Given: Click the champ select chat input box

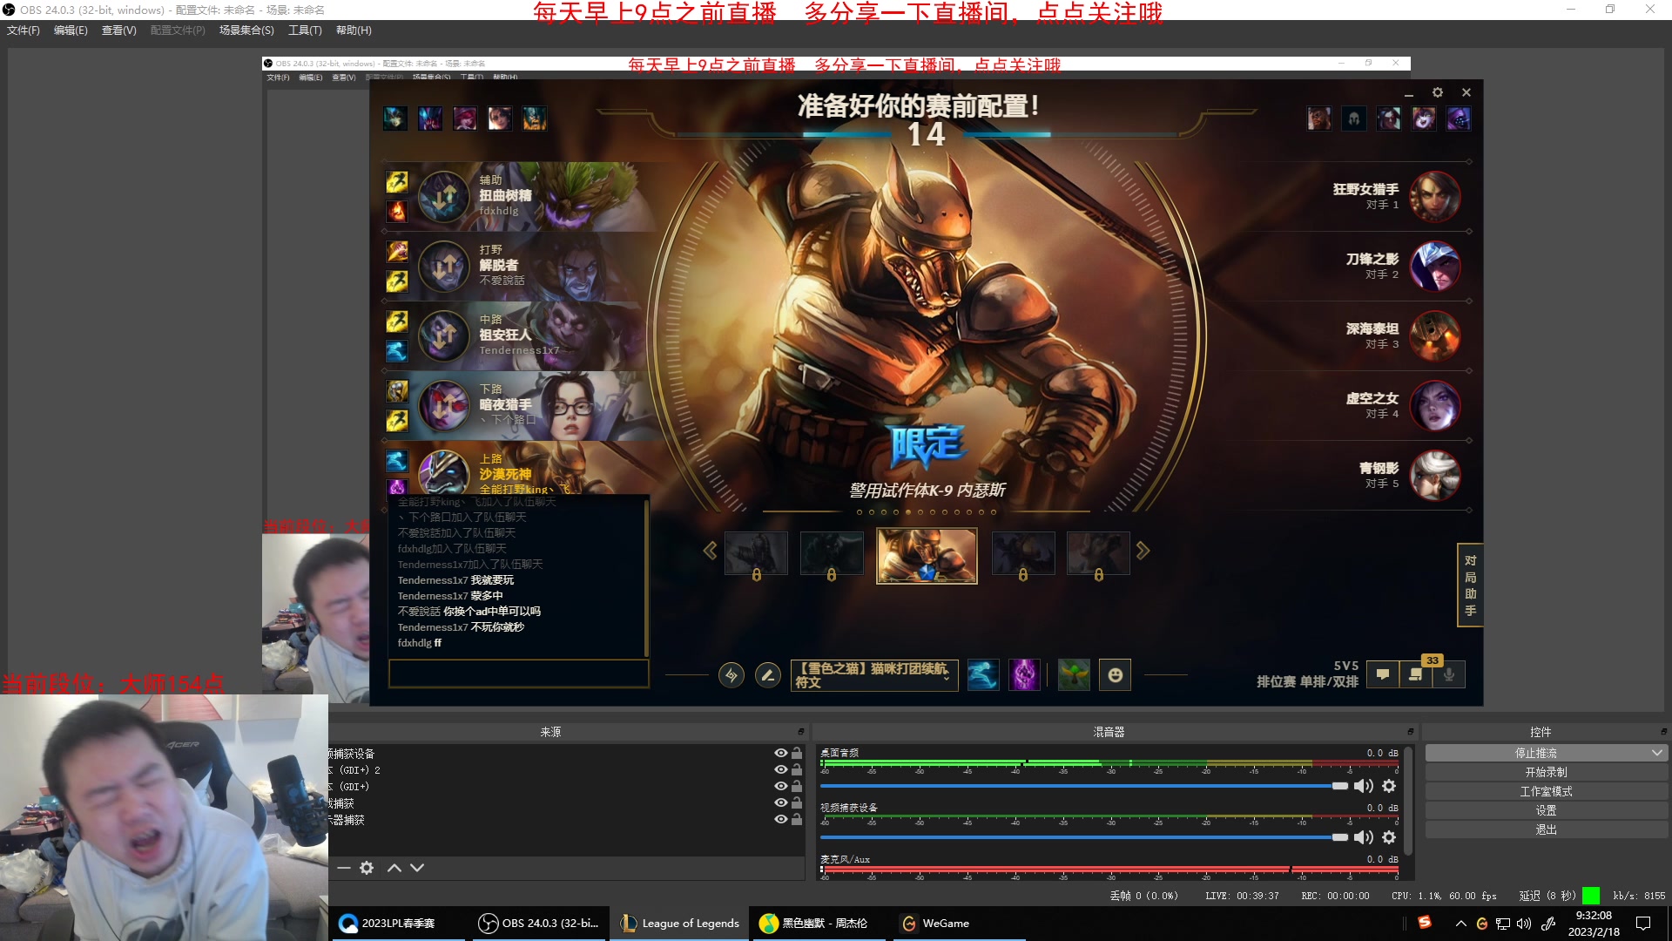Looking at the screenshot, I should (x=519, y=674).
